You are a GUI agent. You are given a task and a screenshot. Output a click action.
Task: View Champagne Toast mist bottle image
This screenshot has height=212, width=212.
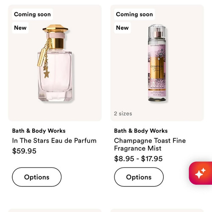(157, 63)
